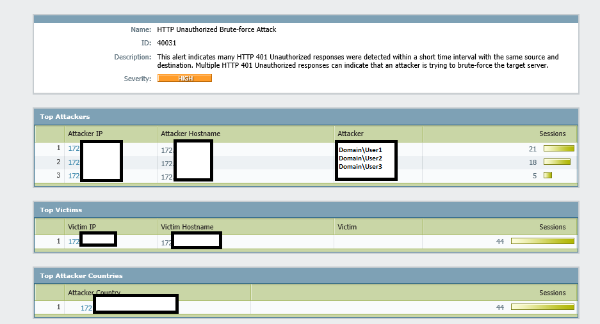Screen dimensions: 600x324
Task: Open attacker IP link in row 3
Action: 74,176
